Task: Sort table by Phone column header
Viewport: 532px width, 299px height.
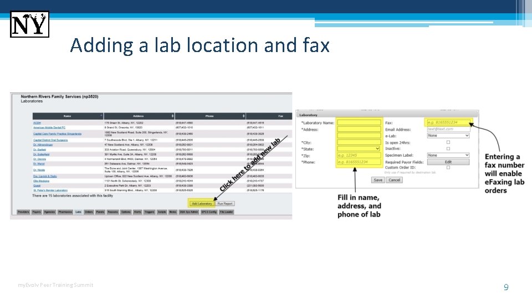Action: click(210, 116)
